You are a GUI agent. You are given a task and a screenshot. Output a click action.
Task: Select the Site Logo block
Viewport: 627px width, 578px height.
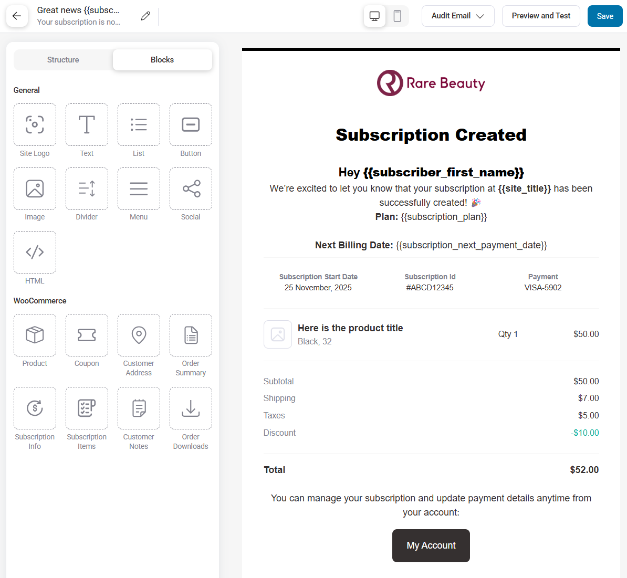click(x=35, y=124)
